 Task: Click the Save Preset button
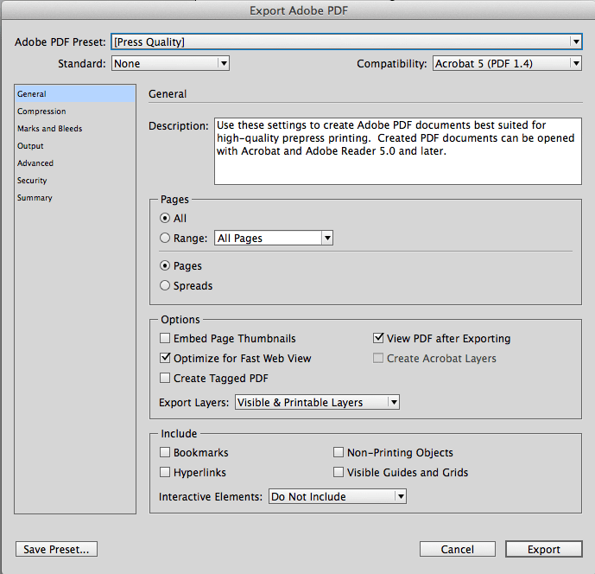56,549
